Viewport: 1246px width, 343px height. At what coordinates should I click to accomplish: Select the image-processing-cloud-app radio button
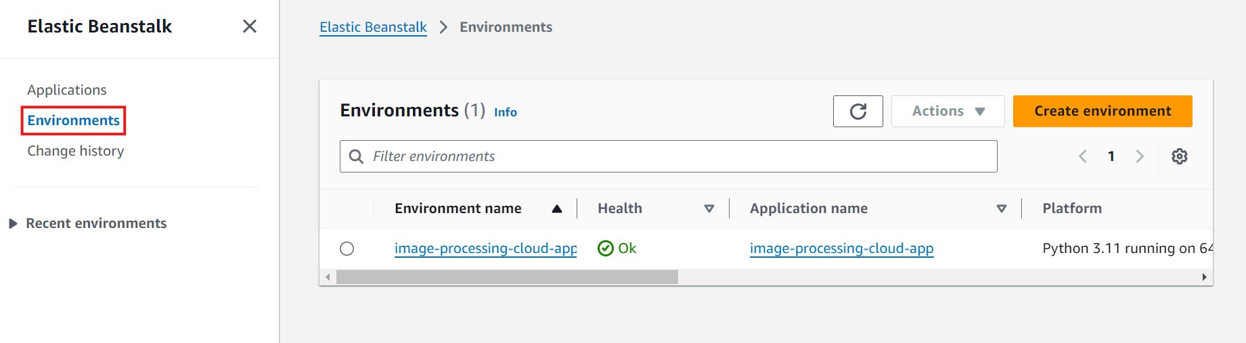[347, 248]
